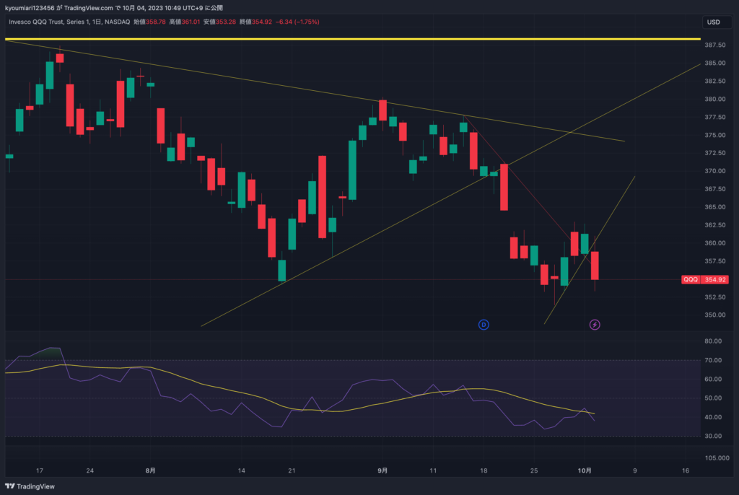Click the 375.00 price axis label
The image size is (739, 495).
click(715, 135)
